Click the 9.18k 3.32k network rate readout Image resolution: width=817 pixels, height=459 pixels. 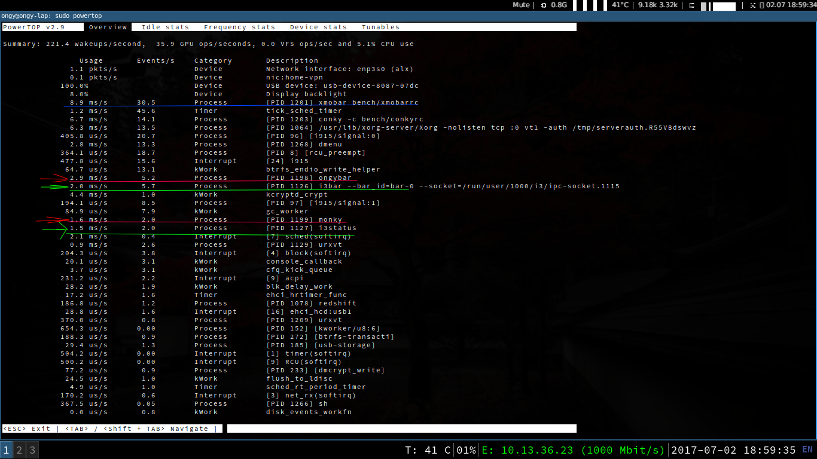[658, 5]
